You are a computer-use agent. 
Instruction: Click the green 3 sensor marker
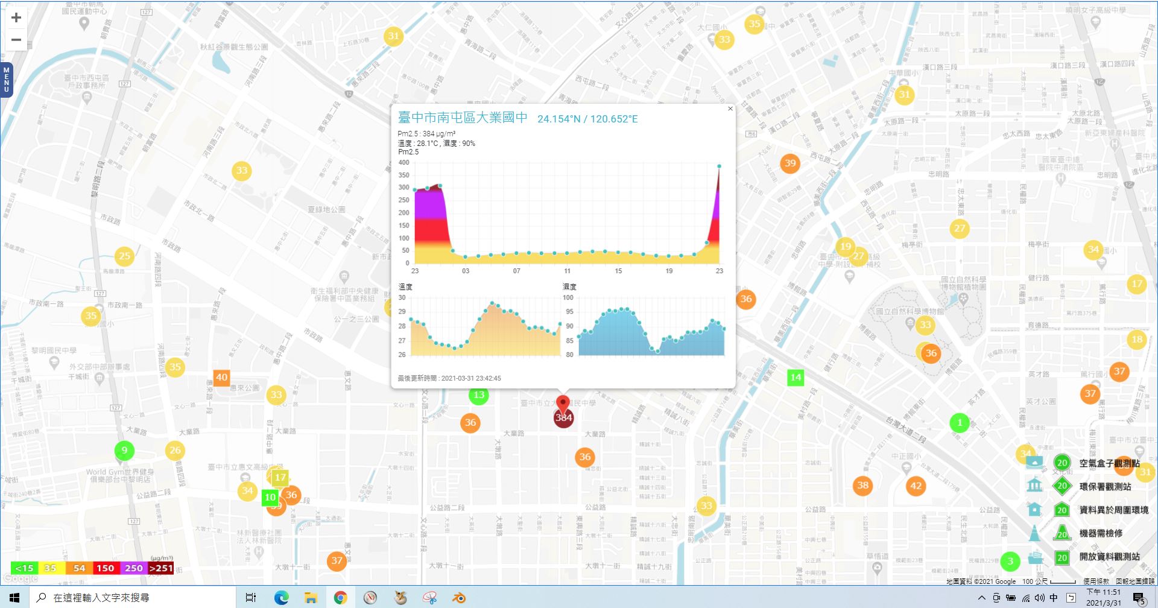tap(1010, 562)
